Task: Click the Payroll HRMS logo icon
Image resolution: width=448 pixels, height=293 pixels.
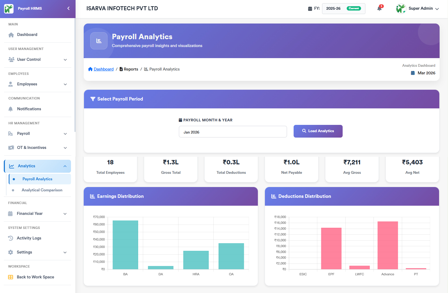Action: click(9, 9)
